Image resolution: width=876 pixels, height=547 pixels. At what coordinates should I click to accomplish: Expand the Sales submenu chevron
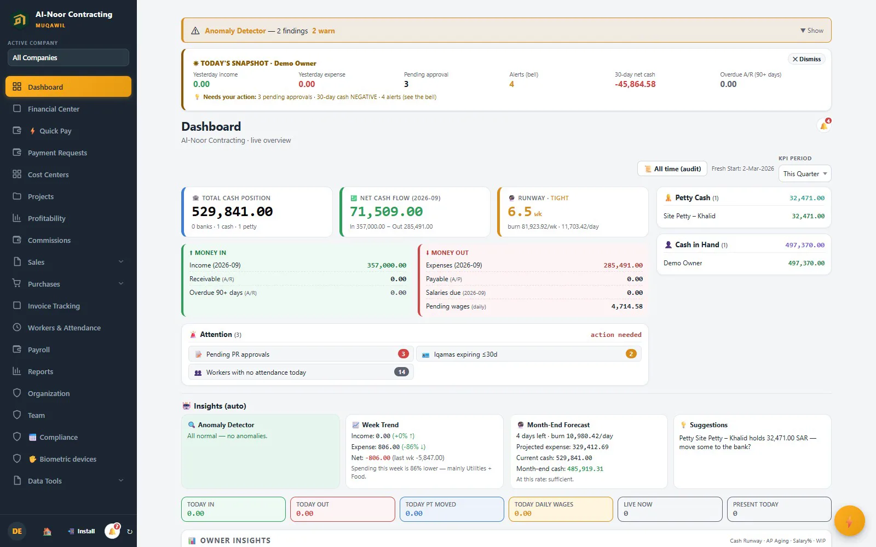(x=121, y=261)
